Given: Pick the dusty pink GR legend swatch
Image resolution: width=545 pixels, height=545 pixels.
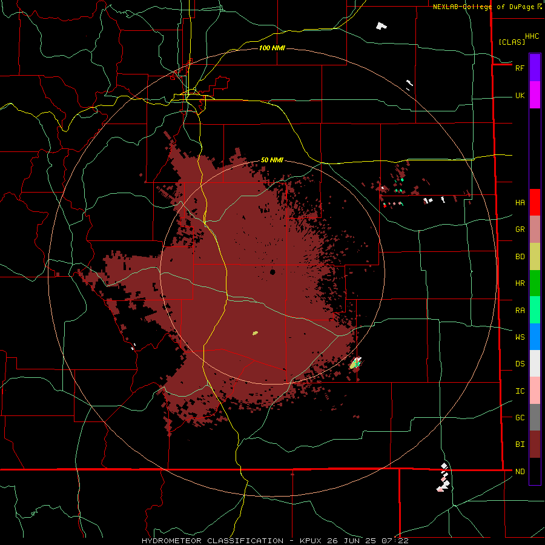Looking at the screenshot, I should click(535, 230).
